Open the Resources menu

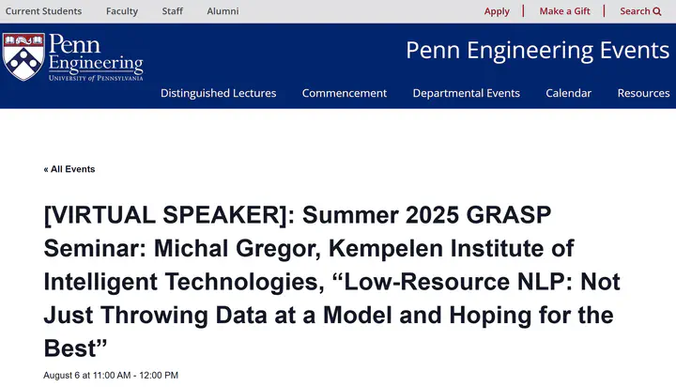tap(643, 93)
